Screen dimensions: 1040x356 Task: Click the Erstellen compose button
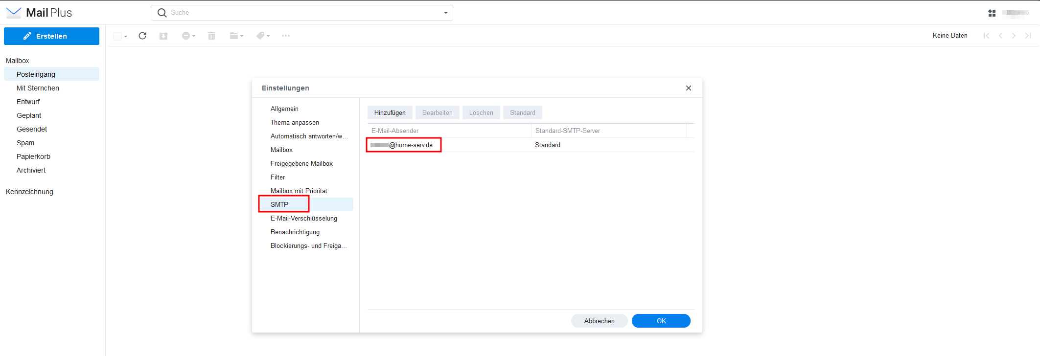(x=51, y=36)
